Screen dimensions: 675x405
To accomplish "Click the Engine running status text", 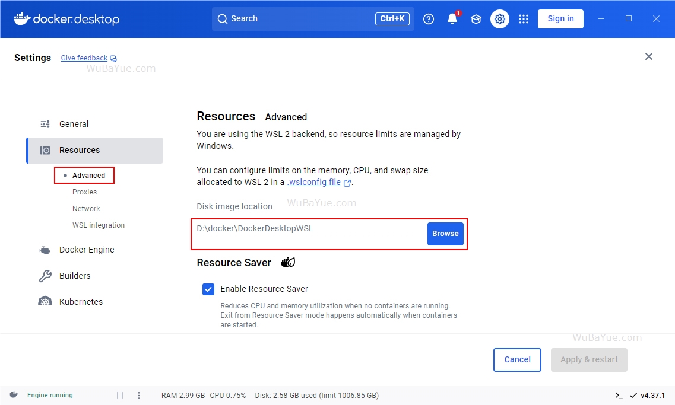I will tap(50, 395).
